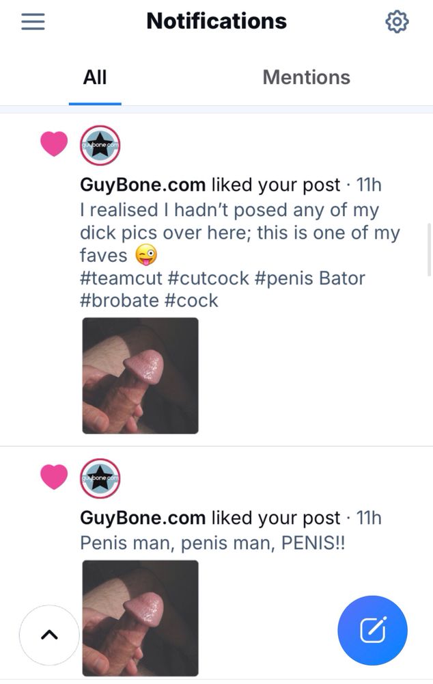Open GuyBone.com profile name in the second notification

[143, 518]
